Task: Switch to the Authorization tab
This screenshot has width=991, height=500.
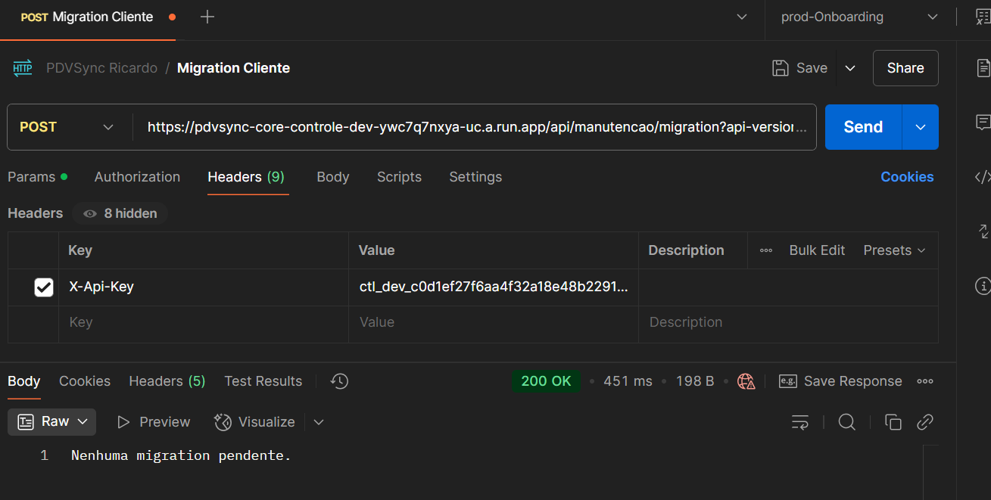Action: 137,177
